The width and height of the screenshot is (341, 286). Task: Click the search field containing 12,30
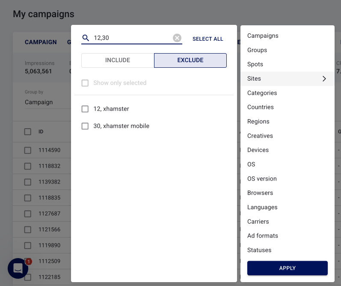pos(130,38)
